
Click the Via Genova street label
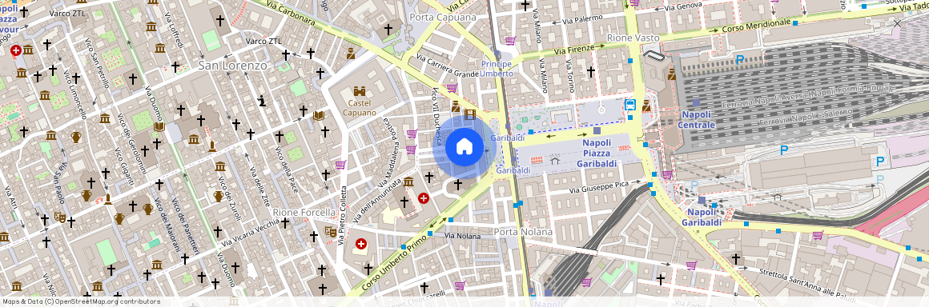[683, 6]
